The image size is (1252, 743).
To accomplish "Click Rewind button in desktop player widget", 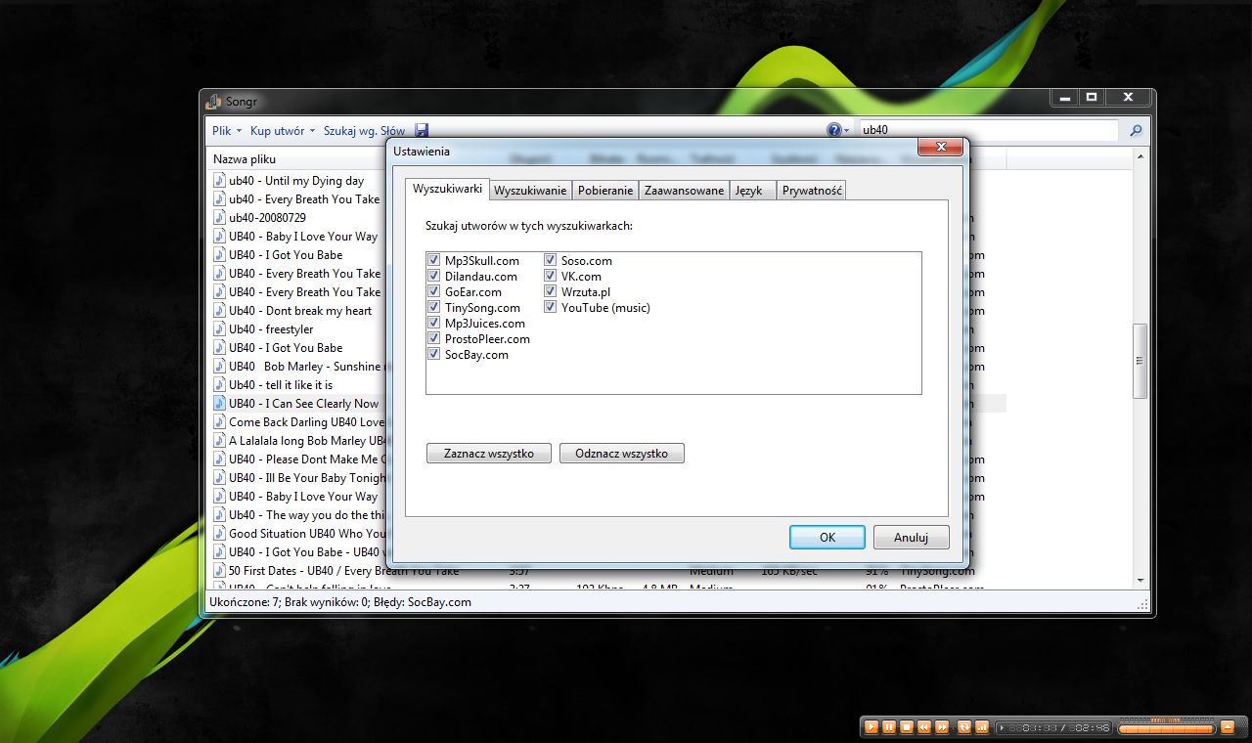I will click(924, 727).
